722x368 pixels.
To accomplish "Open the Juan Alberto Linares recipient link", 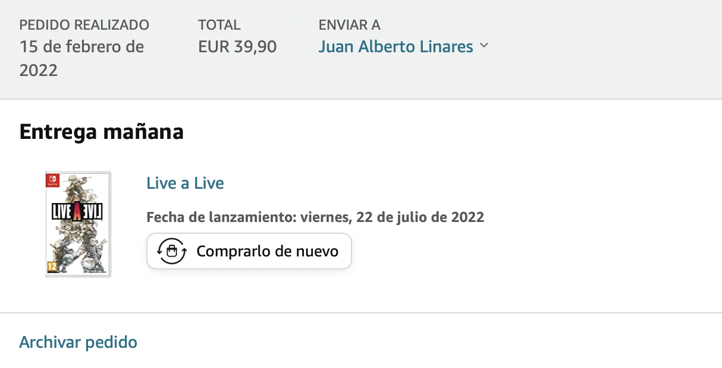I will tap(396, 46).
